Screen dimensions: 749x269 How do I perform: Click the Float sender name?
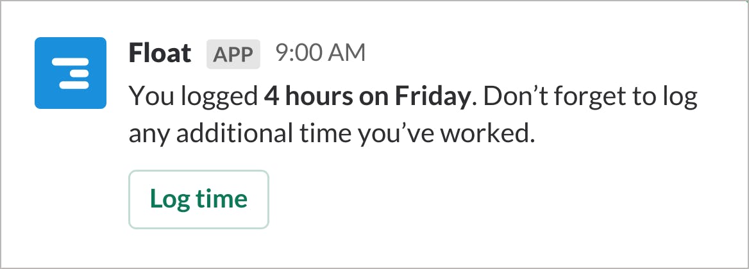[x=160, y=53]
